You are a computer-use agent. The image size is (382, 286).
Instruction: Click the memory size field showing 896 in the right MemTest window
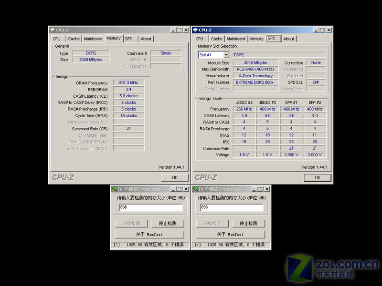pyautogui.click(x=232, y=207)
